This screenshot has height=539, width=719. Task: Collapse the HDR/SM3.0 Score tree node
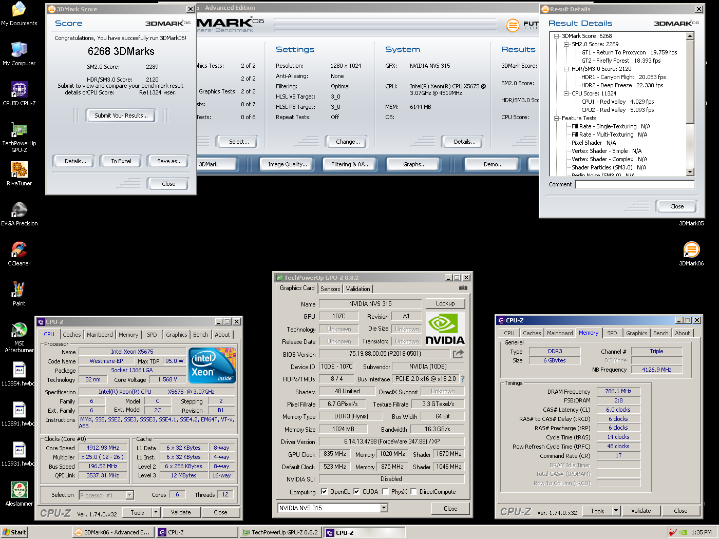pos(566,69)
